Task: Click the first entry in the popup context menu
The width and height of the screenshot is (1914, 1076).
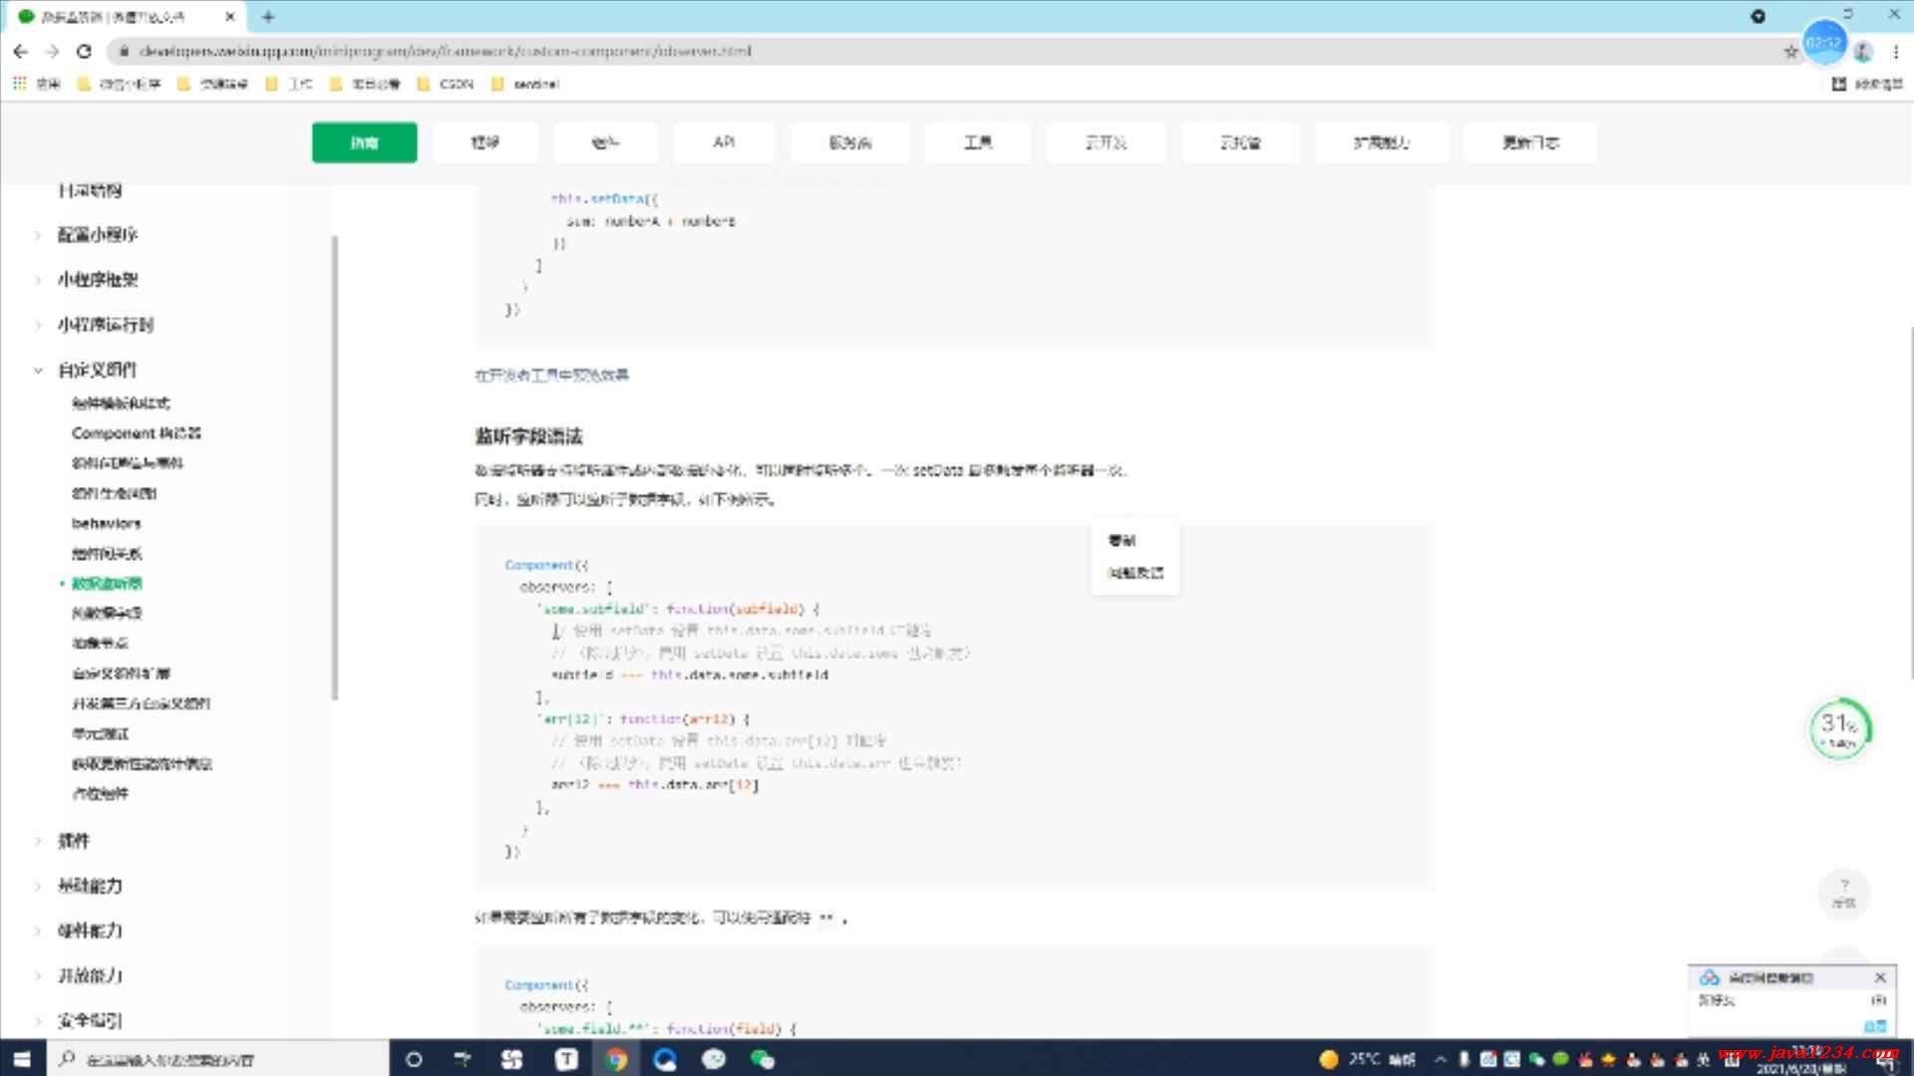Action: click(1121, 540)
